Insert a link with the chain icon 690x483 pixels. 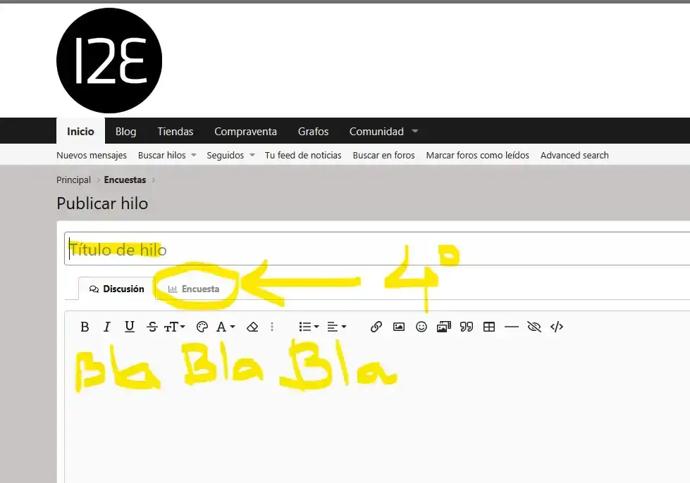tap(376, 327)
